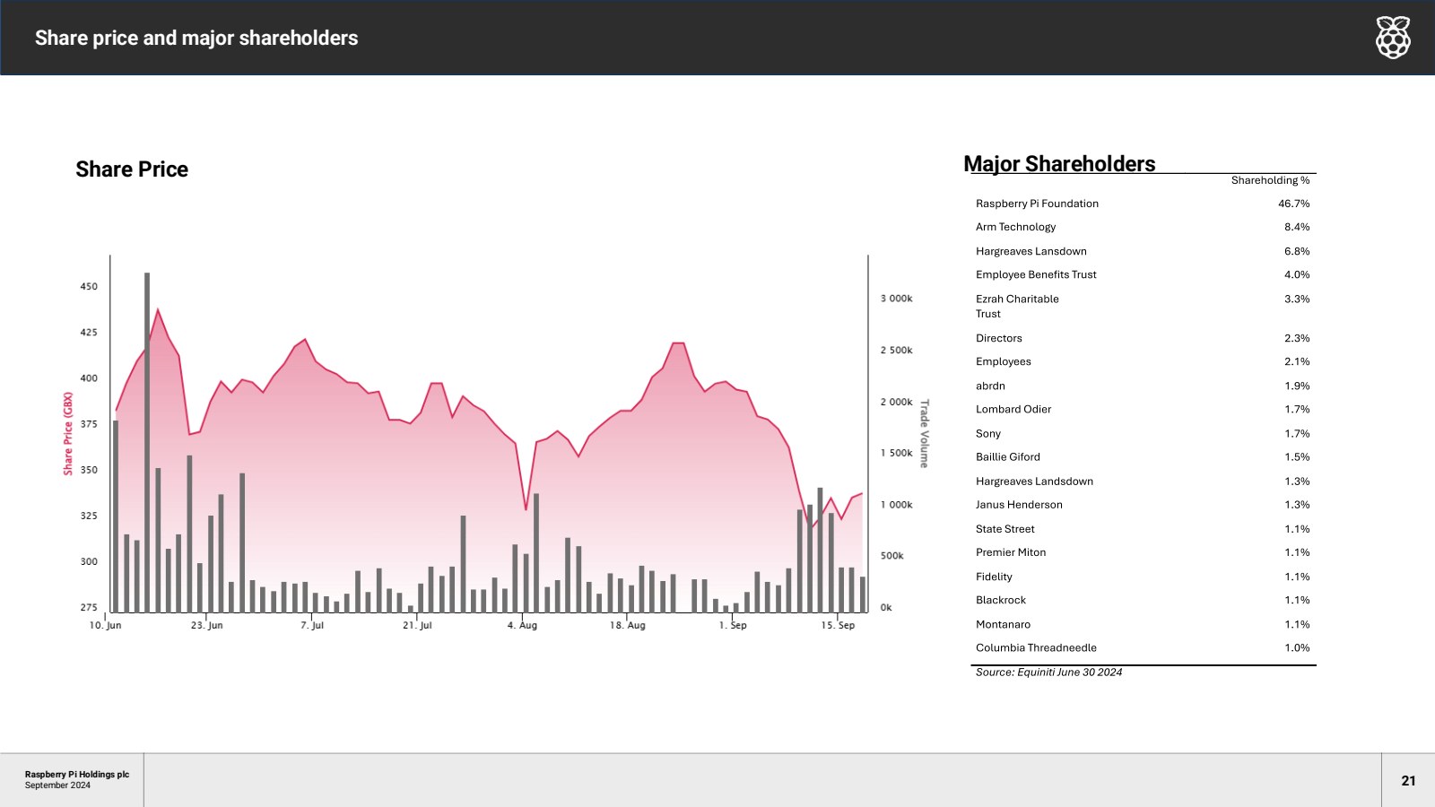This screenshot has width=1435, height=807.
Task: Select 'Premier Miton' shareholder name
Action: coord(1011,552)
